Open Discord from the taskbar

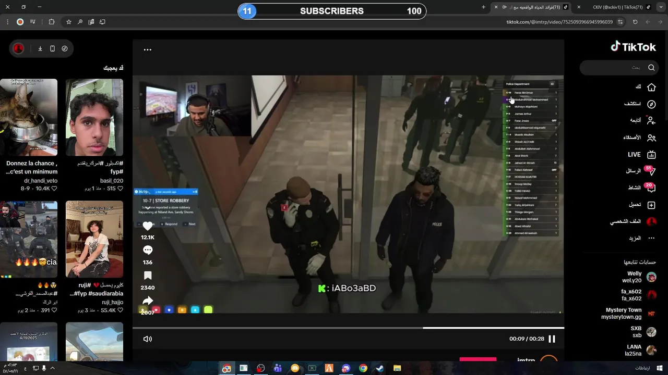coord(345,368)
